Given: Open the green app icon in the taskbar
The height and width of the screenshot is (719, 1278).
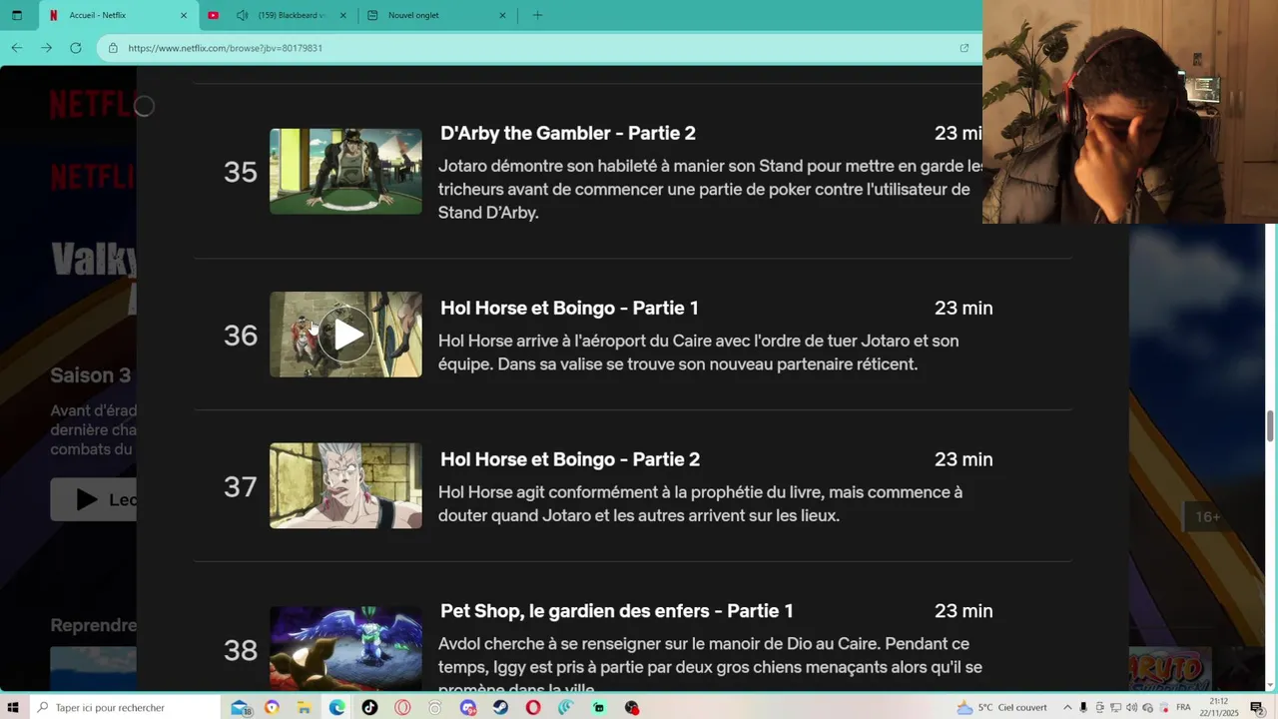Looking at the screenshot, I should coord(598,707).
